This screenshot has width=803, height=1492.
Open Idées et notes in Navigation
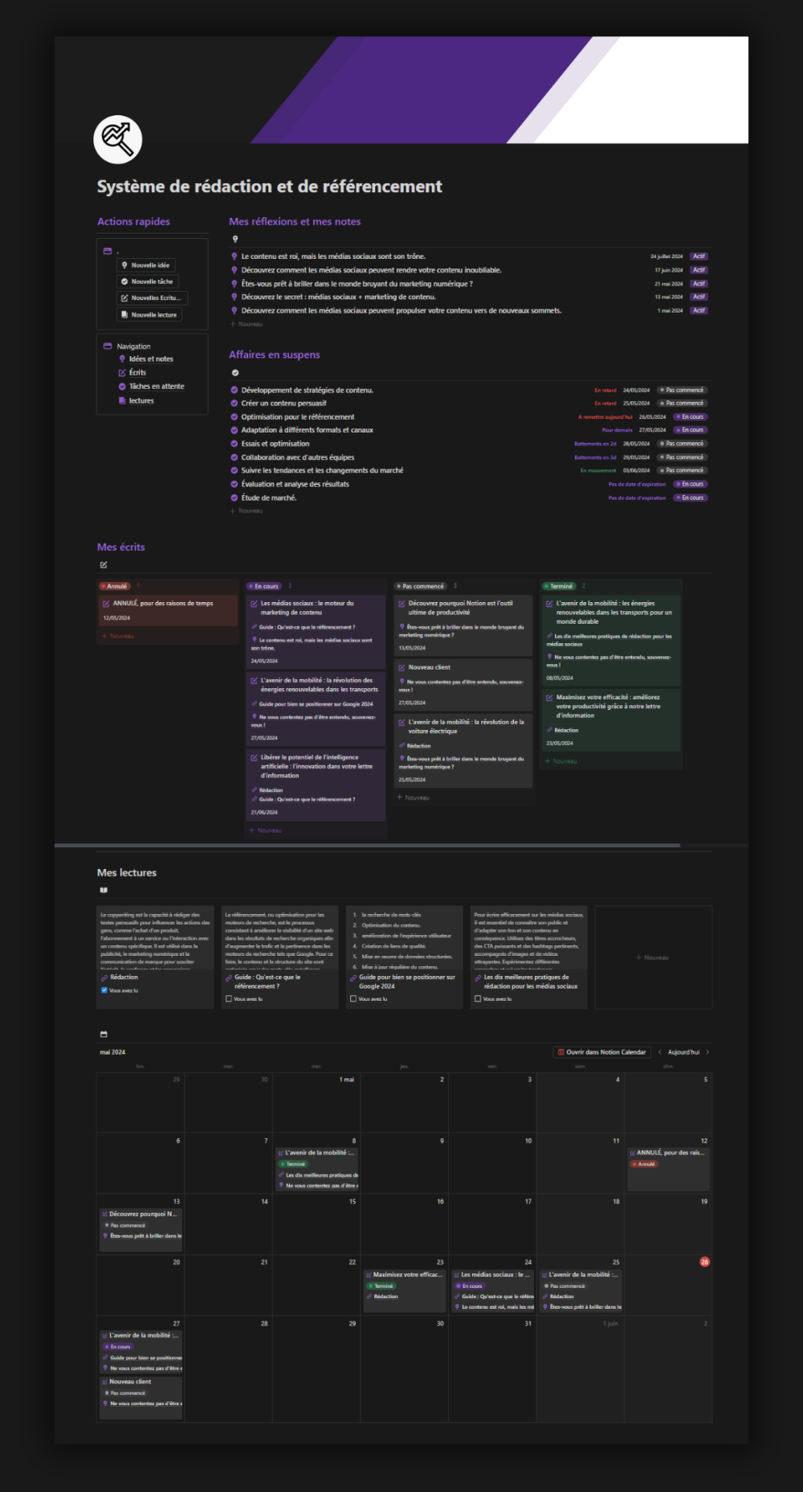[151, 359]
